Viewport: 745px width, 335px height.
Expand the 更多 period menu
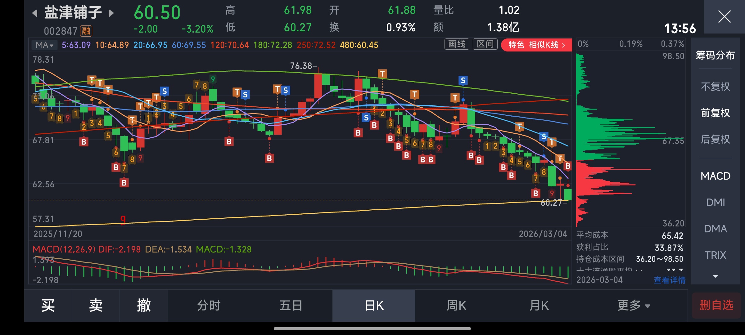pyautogui.click(x=633, y=306)
